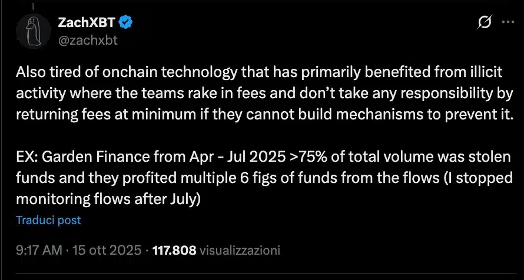The height and width of the screenshot is (280, 524).
Task: Click the ZachXBT display name
Action: (x=87, y=23)
